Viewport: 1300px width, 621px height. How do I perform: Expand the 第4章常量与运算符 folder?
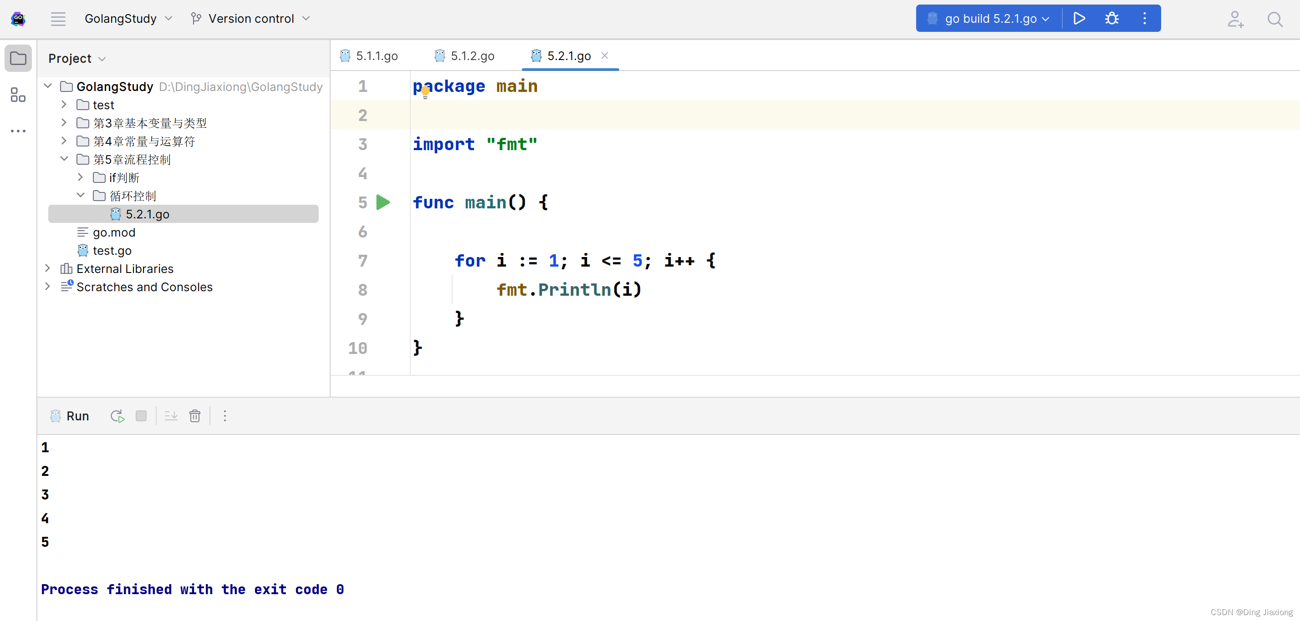pyautogui.click(x=64, y=141)
